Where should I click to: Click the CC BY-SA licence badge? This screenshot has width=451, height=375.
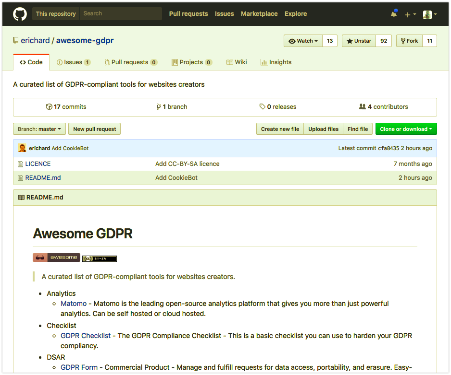tap(100, 258)
